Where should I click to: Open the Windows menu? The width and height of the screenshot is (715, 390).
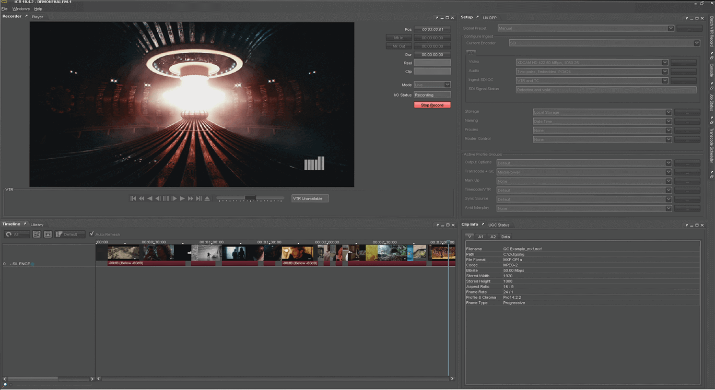(21, 9)
